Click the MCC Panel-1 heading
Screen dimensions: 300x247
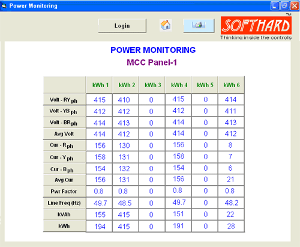coord(152,63)
